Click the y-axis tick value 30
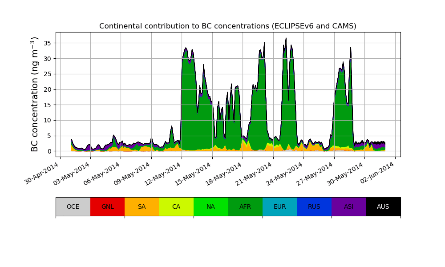Viewport: 445px width, 267px height. [x=48, y=59]
